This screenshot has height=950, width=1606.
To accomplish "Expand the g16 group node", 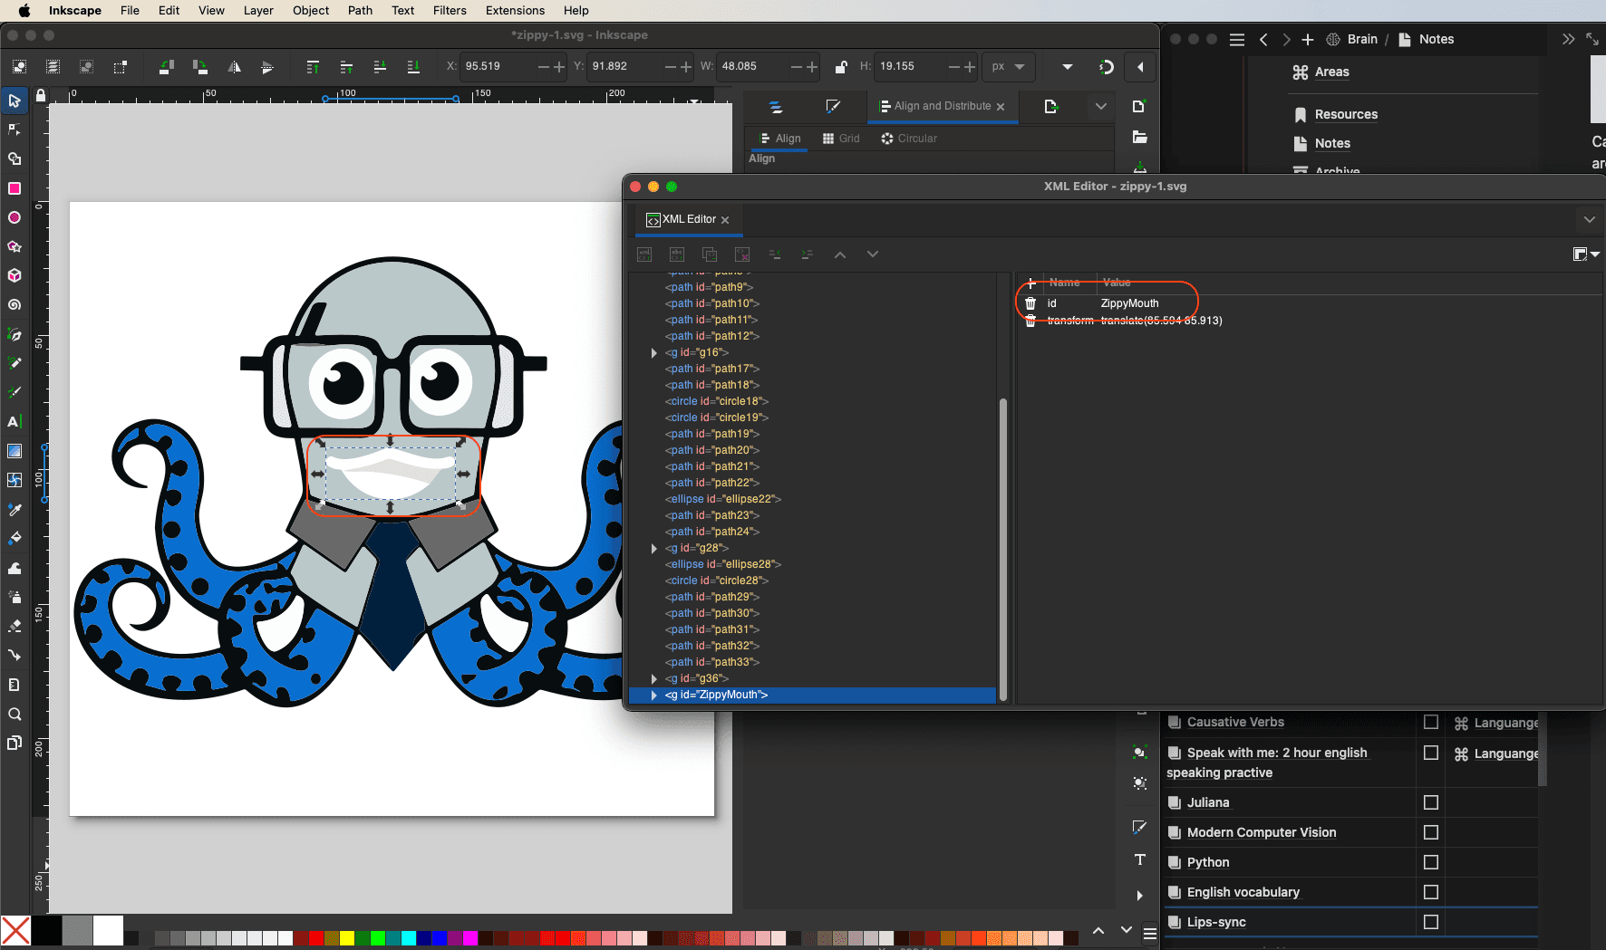I will 653,352.
